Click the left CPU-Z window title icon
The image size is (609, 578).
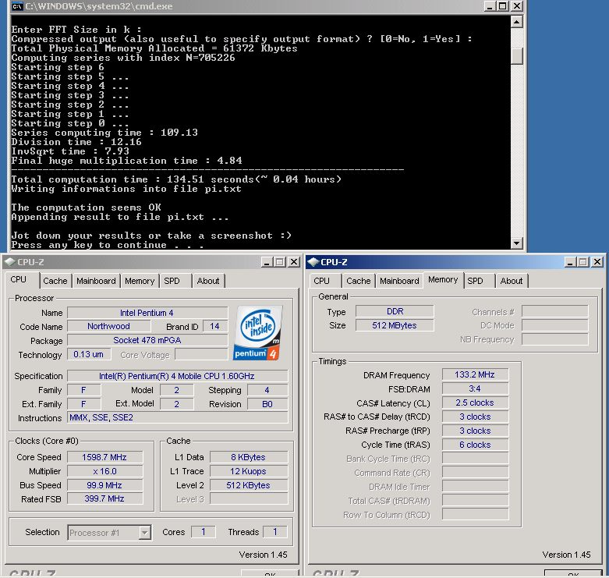tap(9, 262)
